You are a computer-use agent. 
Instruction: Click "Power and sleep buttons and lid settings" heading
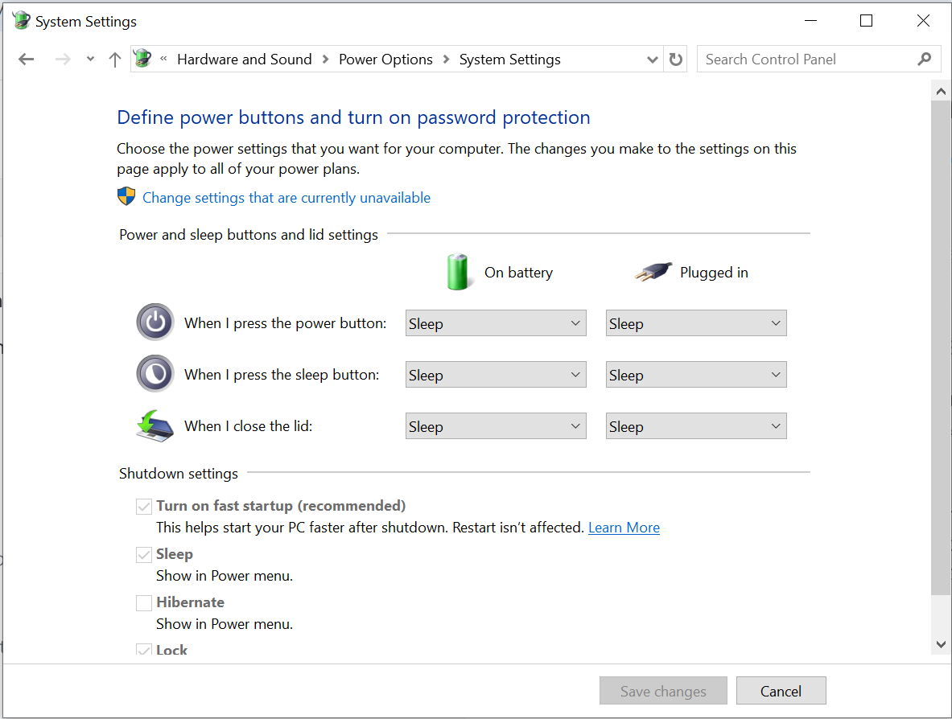click(249, 235)
